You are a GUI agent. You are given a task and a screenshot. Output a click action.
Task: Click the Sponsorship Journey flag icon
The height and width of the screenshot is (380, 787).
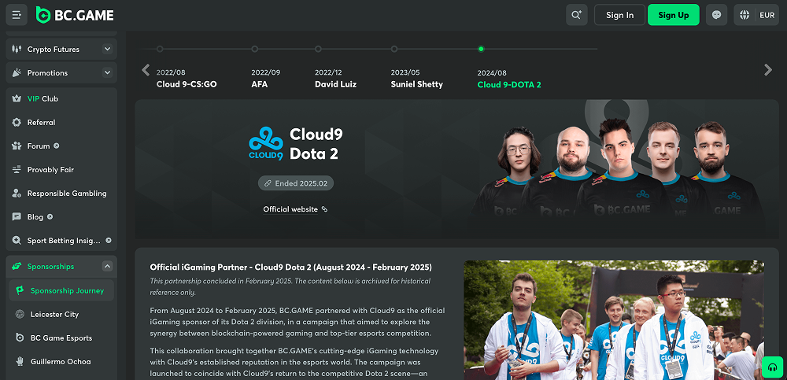click(x=20, y=290)
